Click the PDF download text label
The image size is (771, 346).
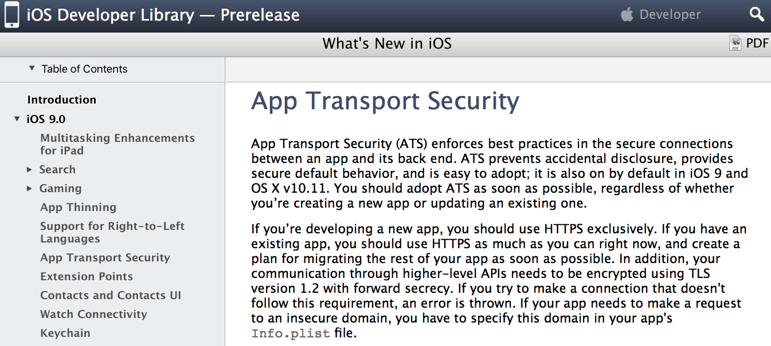coord(757,43)
